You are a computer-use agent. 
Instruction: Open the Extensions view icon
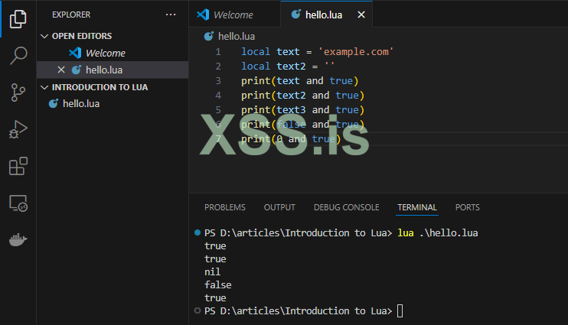18,166
